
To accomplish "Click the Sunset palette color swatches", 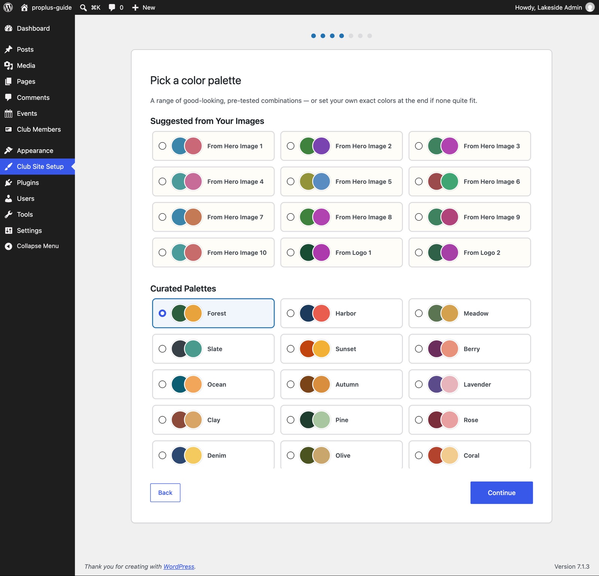I will click(315, 349).
